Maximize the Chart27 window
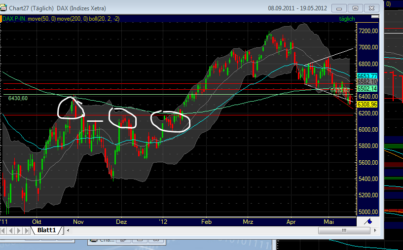The image size is (403, 250). tap(355, 8)
